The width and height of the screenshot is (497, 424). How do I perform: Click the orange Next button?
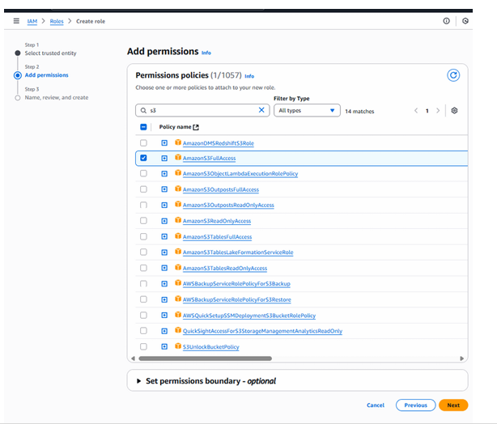click(452, 405)
